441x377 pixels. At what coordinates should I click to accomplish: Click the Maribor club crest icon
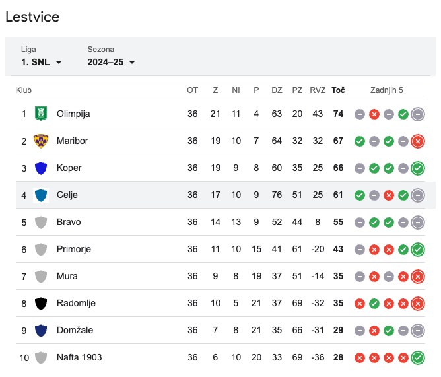41,141
